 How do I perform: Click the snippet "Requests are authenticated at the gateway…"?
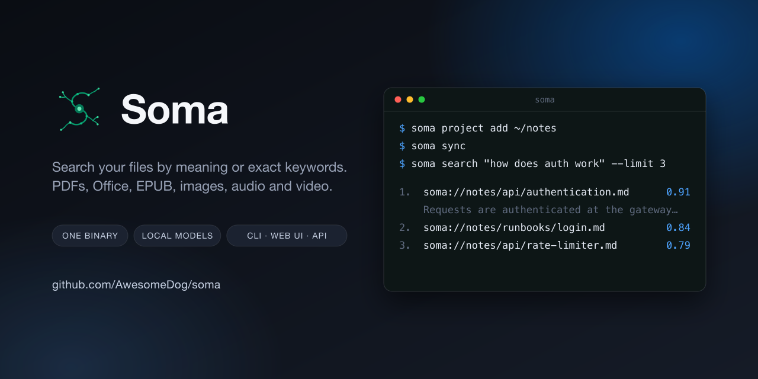pyautogui.click(x=551, y=210)
